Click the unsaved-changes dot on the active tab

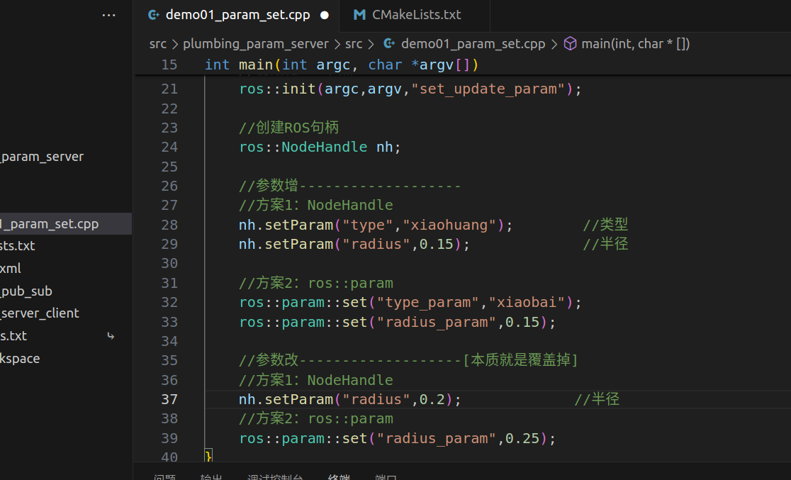point(325,13)
